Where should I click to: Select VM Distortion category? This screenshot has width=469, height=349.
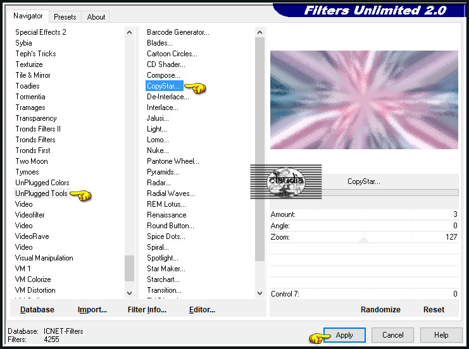35,290
